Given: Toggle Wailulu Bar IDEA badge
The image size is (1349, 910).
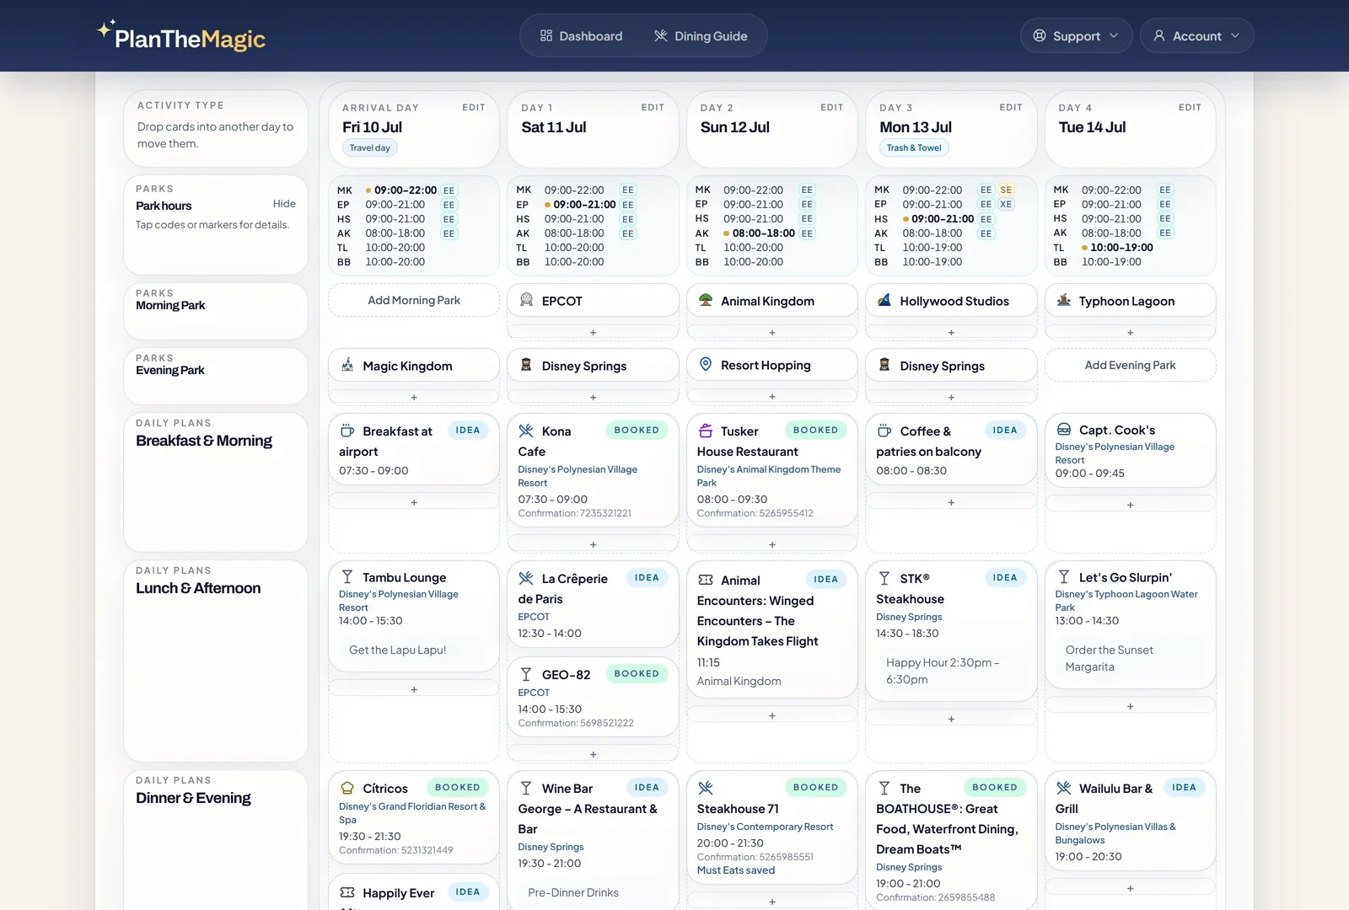Looking at the screenshot, I should [1184, 788].
